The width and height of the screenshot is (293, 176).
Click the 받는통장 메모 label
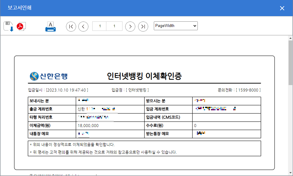(x=157, y=134)
